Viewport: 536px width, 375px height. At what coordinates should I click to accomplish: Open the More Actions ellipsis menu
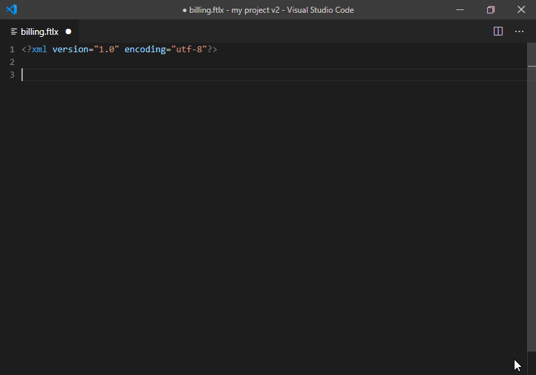(x=519, y=31)
